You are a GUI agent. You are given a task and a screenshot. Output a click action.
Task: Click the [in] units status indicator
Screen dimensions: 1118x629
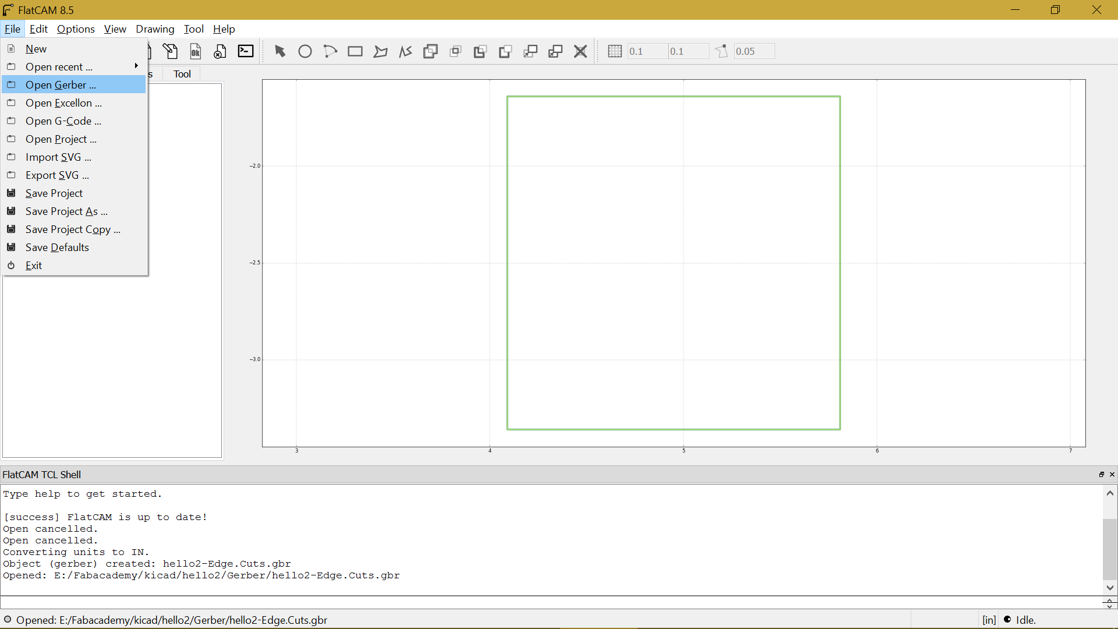tap(989, 620)
